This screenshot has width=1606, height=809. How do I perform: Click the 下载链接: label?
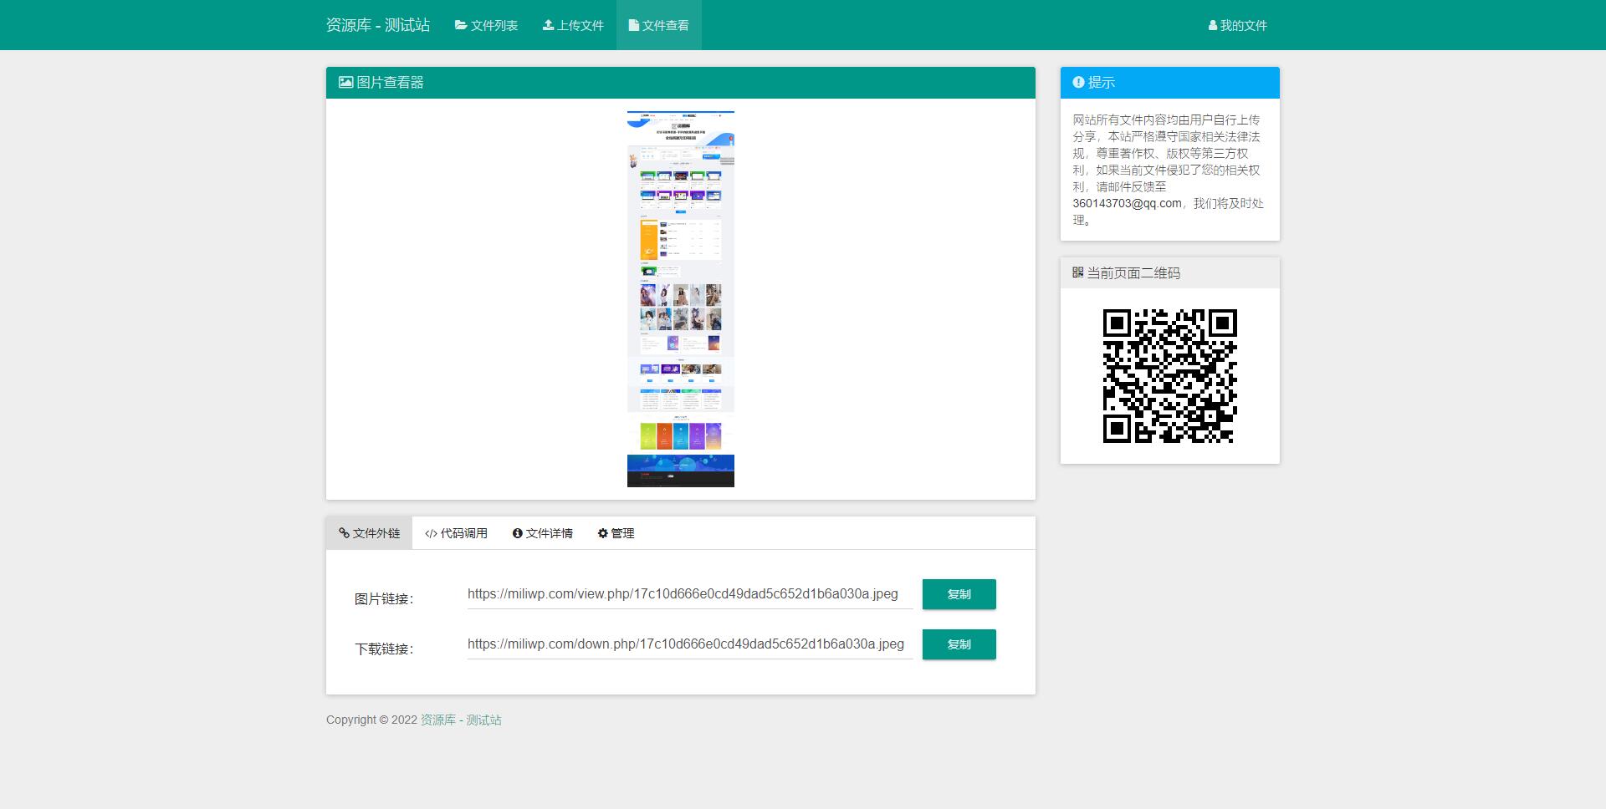[x=384, y=649]
